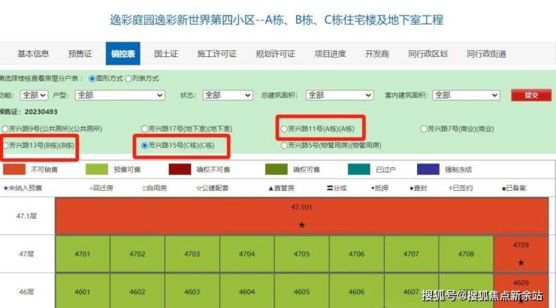The height and width of the screenshot is (308, 556).
Task: Click the 不可销售 color swatch
Action: 14,170
